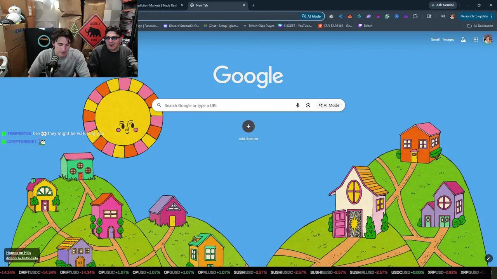The width and height of the screenshot is (497, 279).
Task: Click the search magnifier icon in search box
Action: click(159, 105)
